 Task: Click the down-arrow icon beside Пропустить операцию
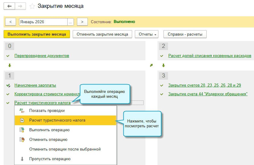tap(22, 159)
